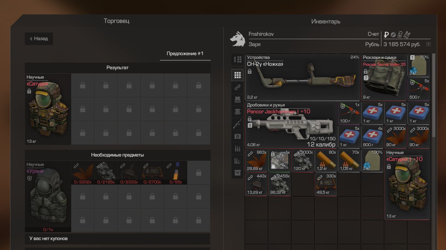Click the required «Уран» suit slot

click(x=48, y=196)
